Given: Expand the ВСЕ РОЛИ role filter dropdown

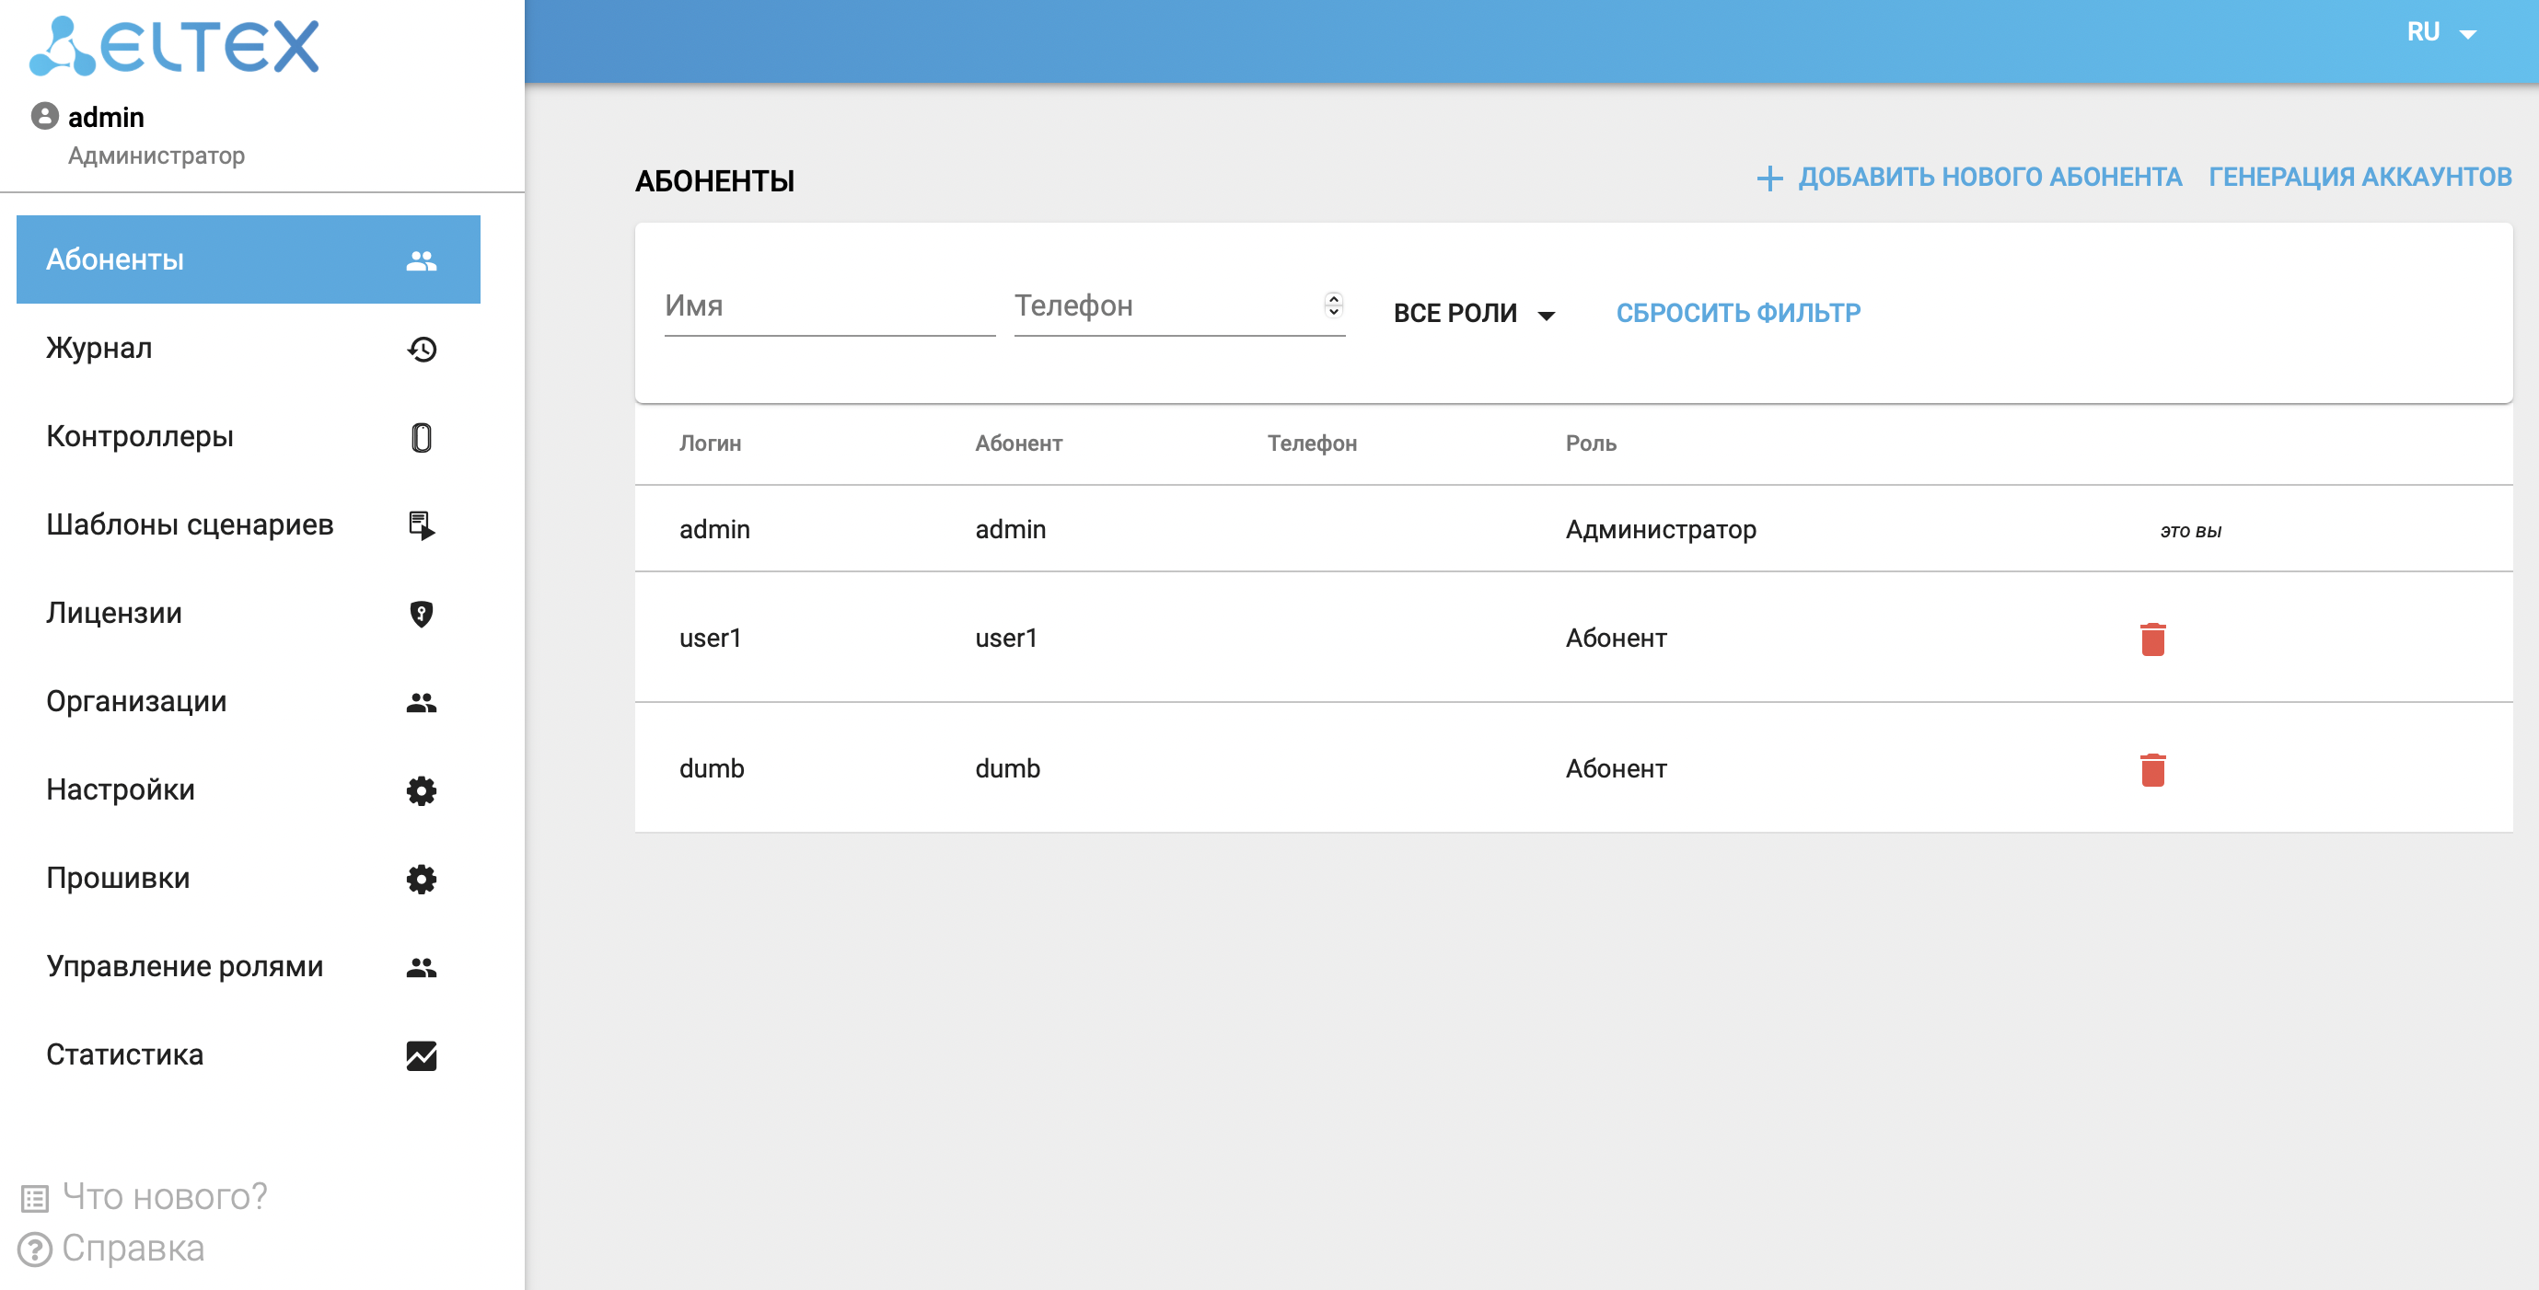Looking at the screenshot, I should pyautogui.click(x=1473, y=314).
